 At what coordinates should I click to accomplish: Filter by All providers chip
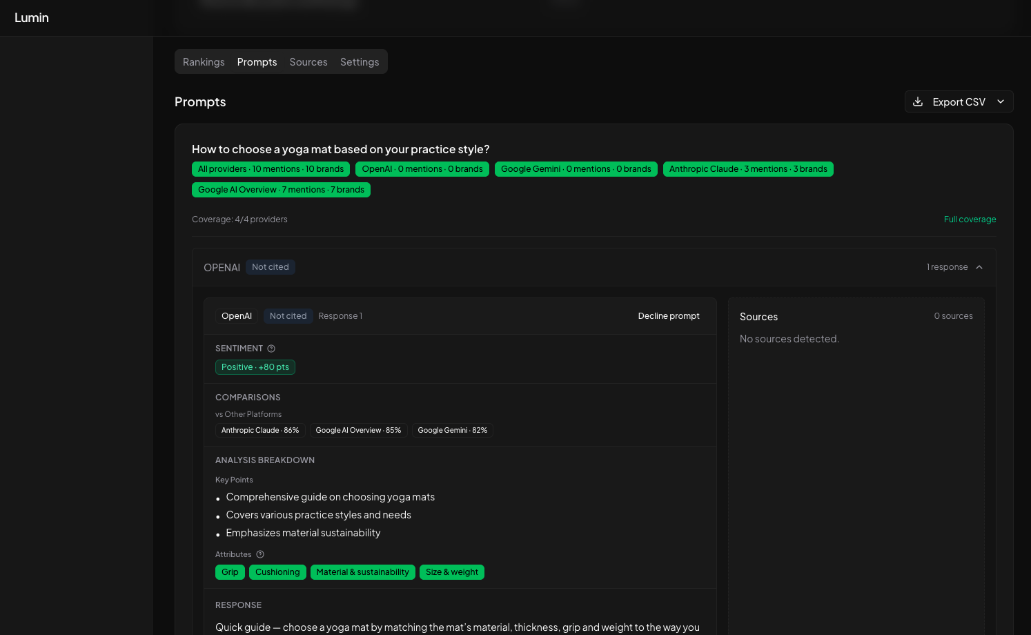[271, 169]
